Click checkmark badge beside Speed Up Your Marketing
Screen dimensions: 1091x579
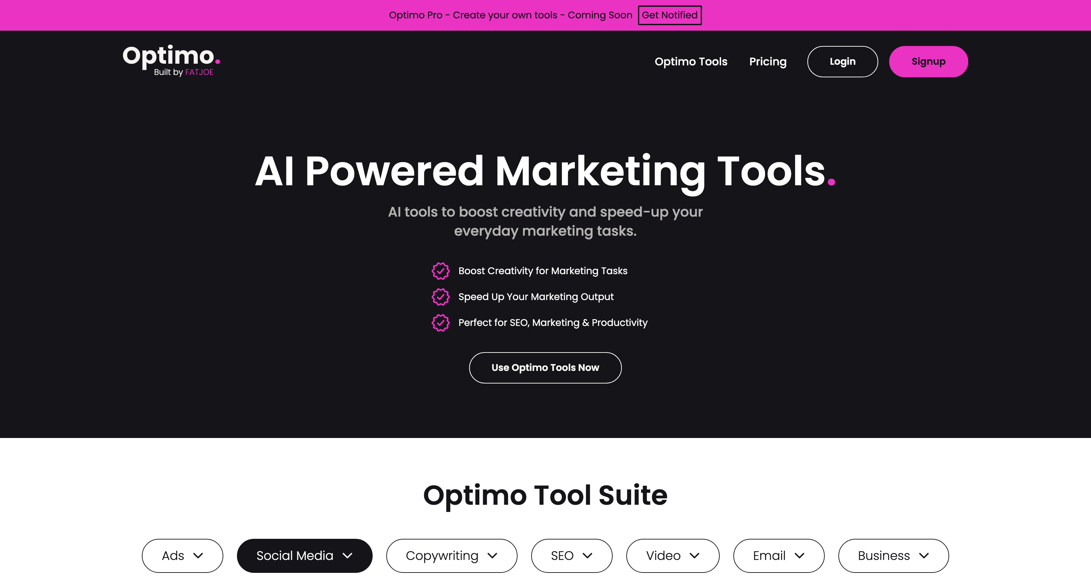coord(440,297)
